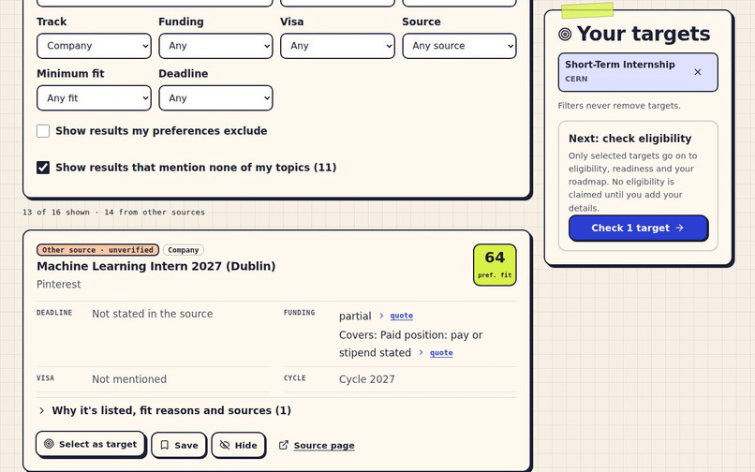Open the Visa dropdown

click(x=337, y=46)
